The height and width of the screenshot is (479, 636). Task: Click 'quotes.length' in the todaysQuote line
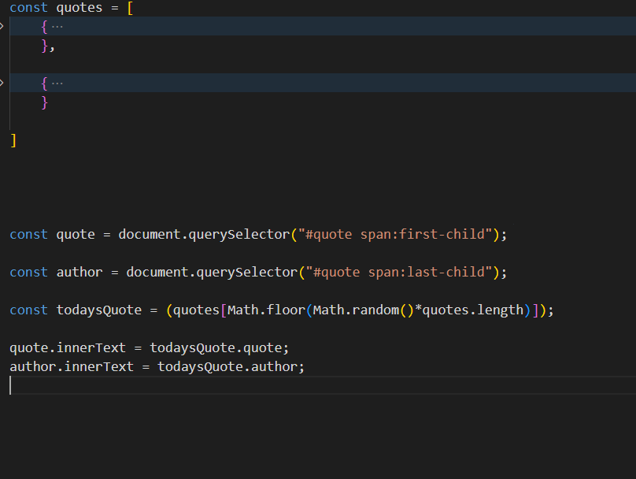click(473, 310)
